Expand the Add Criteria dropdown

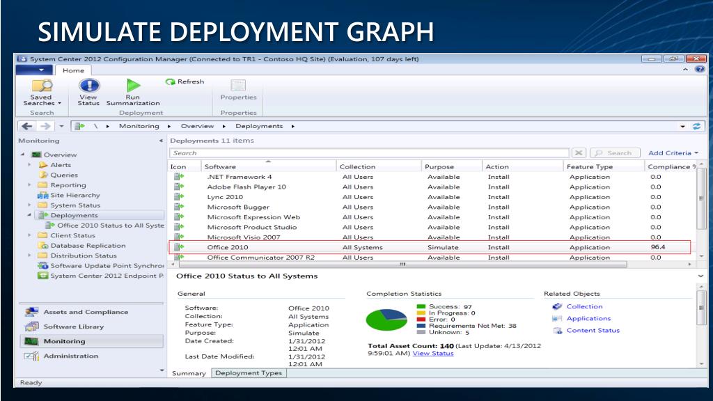[x=673, y=153]
